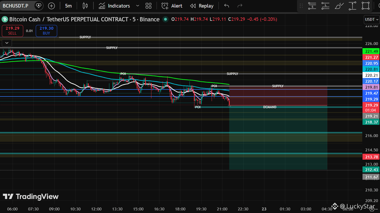380x213 pixels.
Task: Select the Rectangle drawing tool
Action: (366, 6)
